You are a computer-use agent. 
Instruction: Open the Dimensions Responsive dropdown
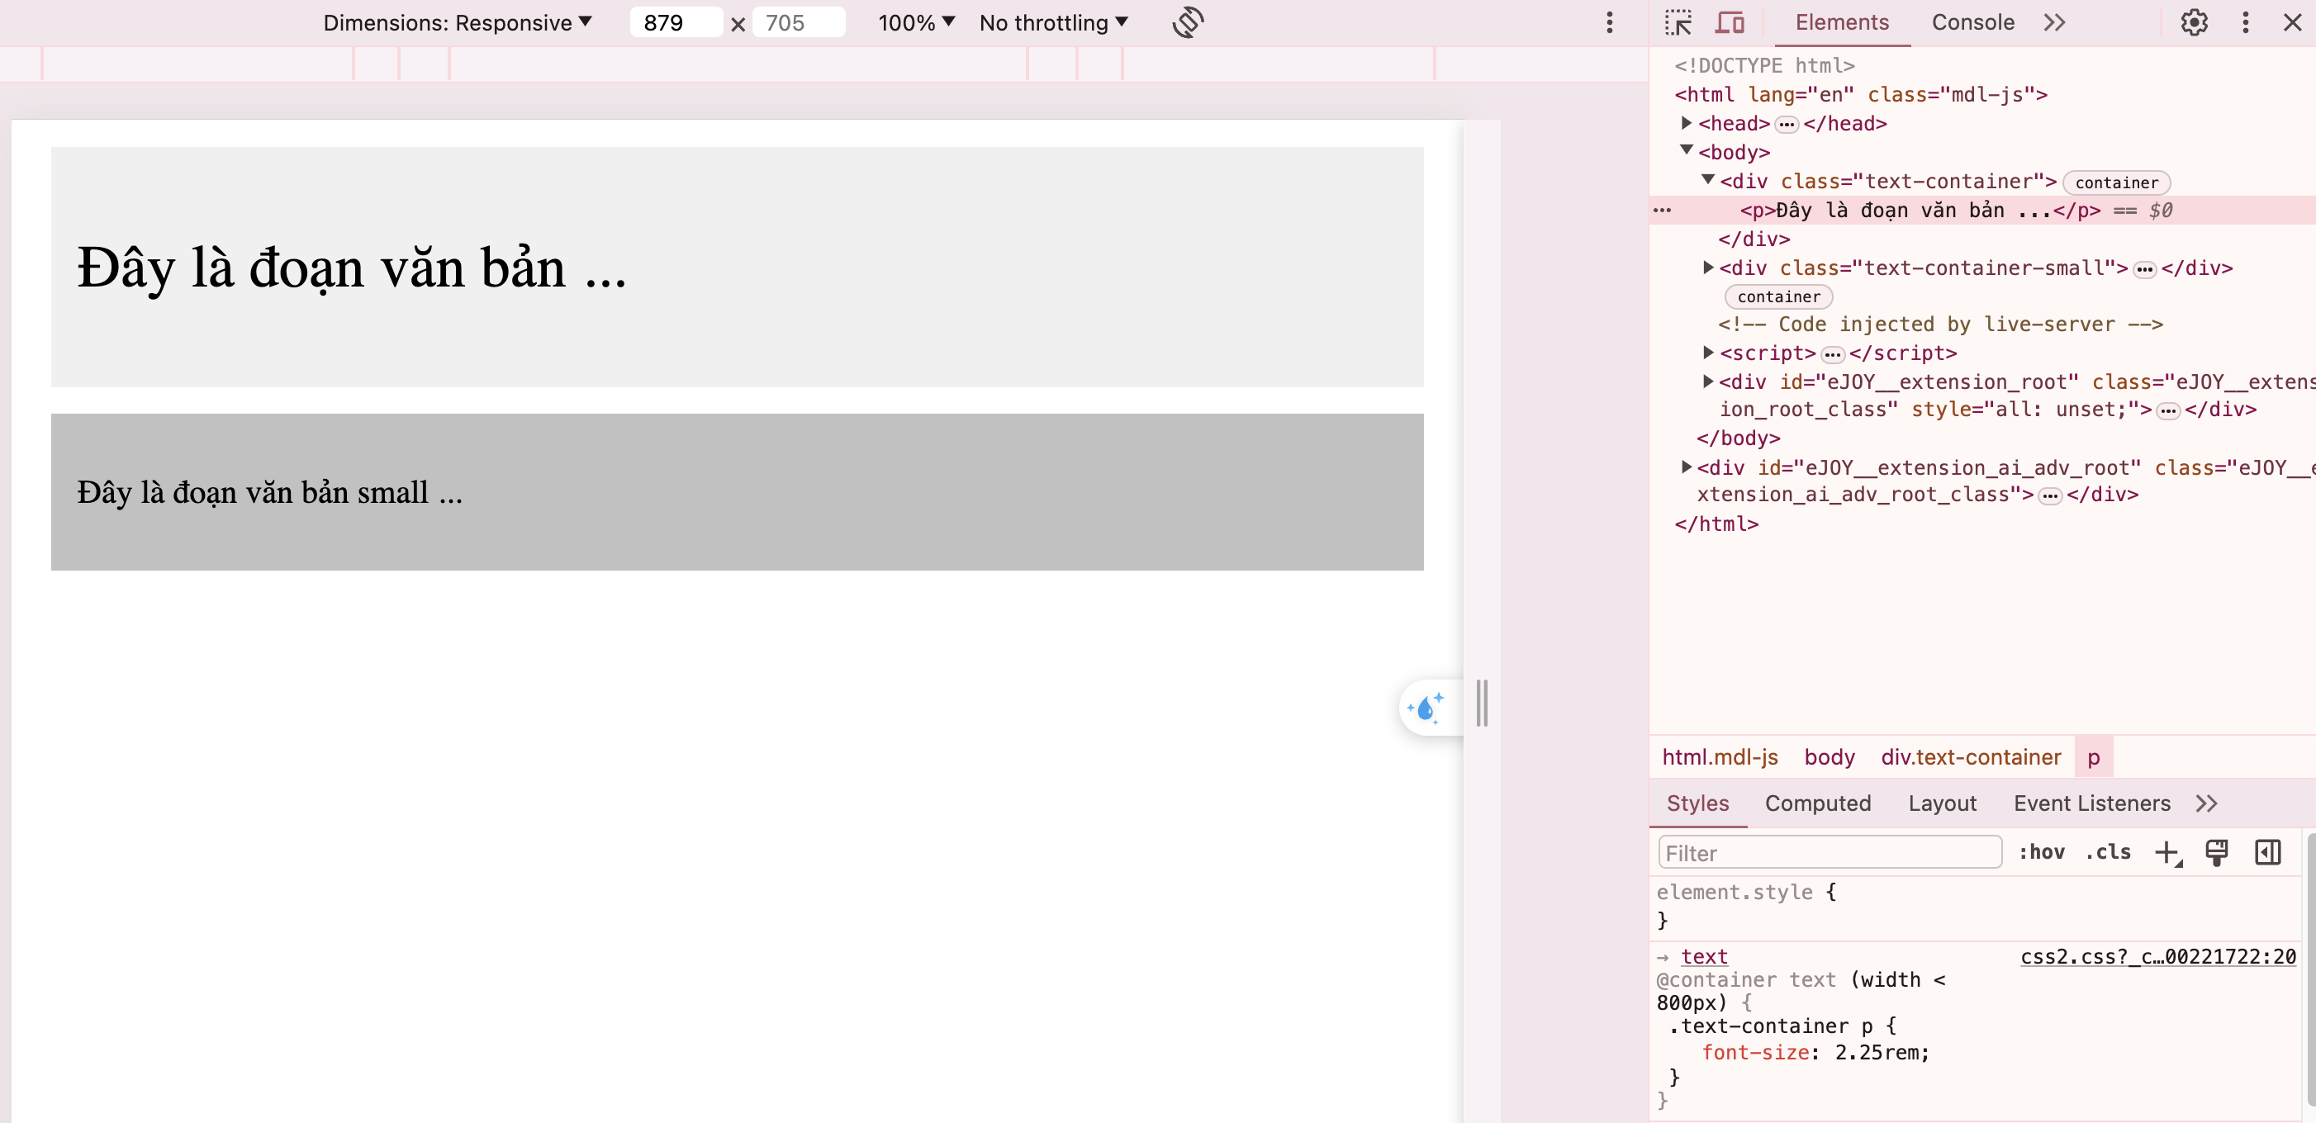(457, 22)
